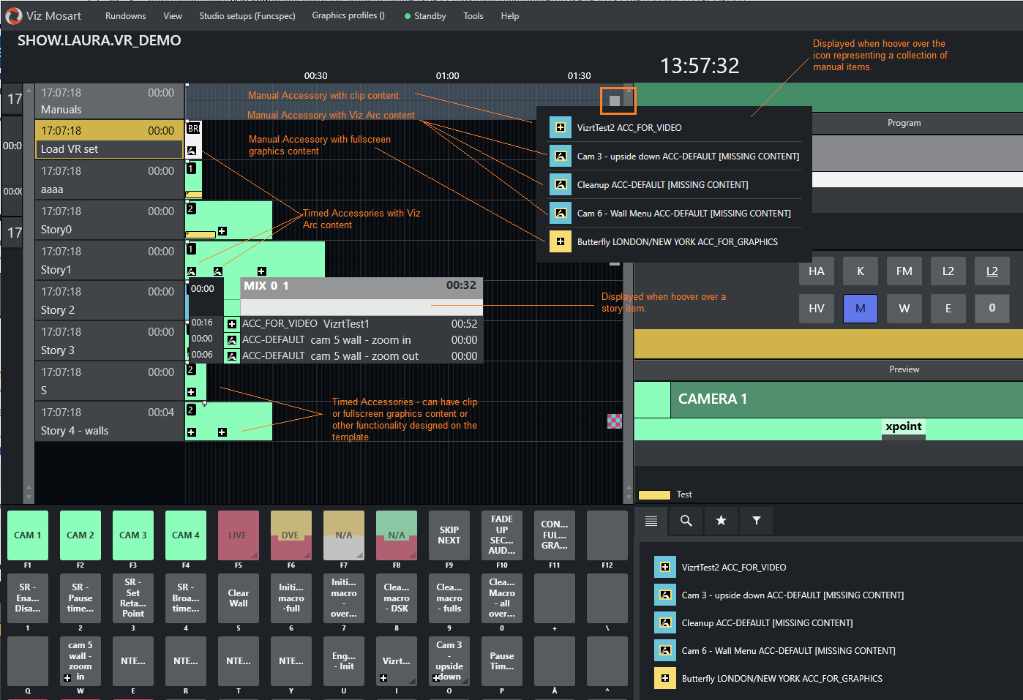Open the Graphics profiles menu
Screen dimensions: 1023x700
[x=348, y=15]
